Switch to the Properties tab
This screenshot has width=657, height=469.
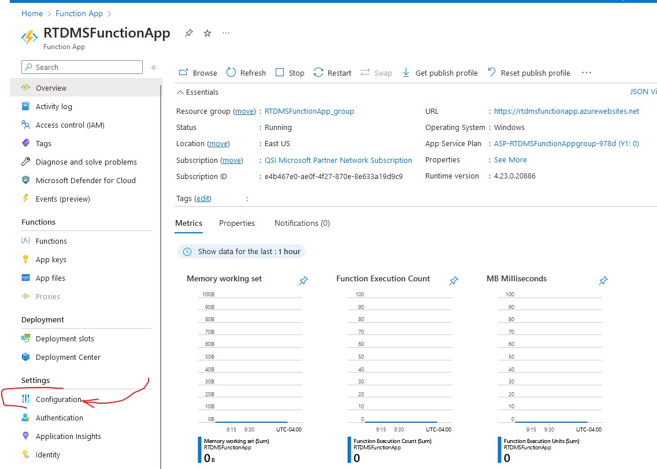[237, 223]
